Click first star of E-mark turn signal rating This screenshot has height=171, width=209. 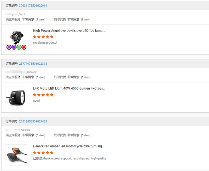pyautogui.click(x=35, y=153)
